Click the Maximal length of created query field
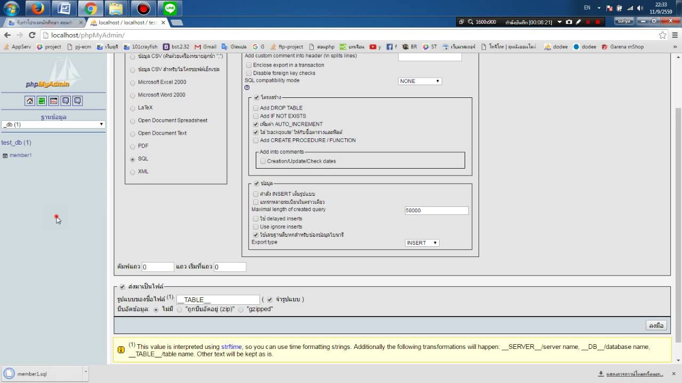Image resolution: width=682 pixels, height=383 pixels. pyautogui.click(x=436, y=211)
